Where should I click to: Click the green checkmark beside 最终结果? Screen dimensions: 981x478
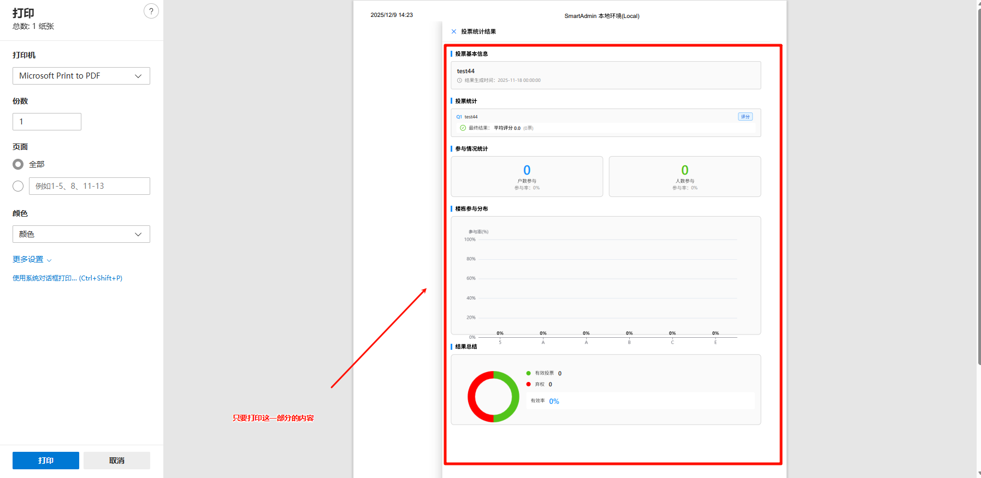[463, 128]
